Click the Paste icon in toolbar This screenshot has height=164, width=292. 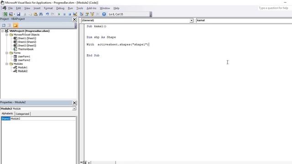point(36,14)
